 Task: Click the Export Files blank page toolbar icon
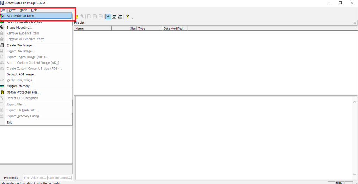(89, 16)
